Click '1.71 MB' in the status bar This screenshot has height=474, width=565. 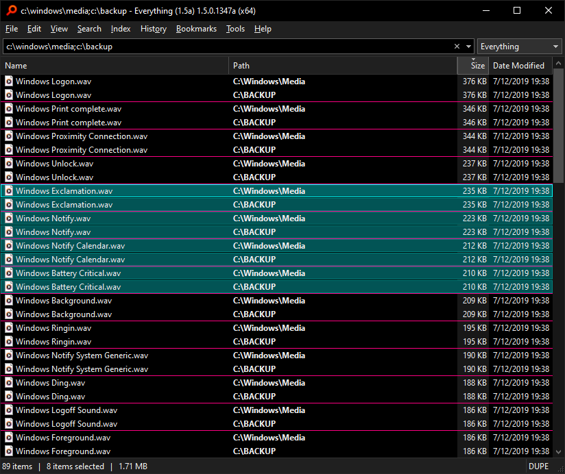(133, 466)
